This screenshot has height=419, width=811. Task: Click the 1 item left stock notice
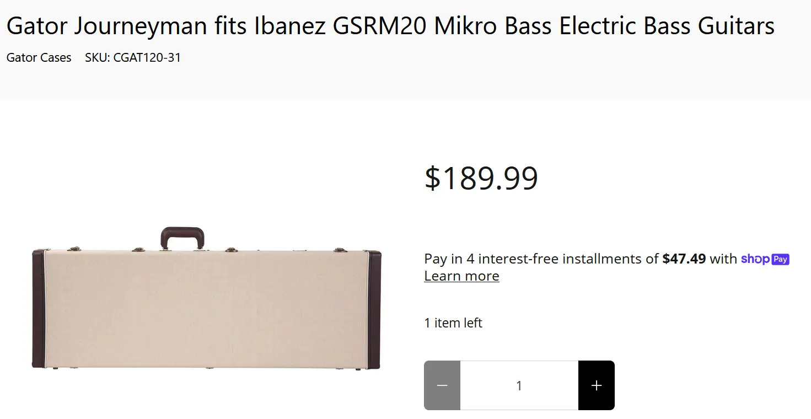click(453, 323)
